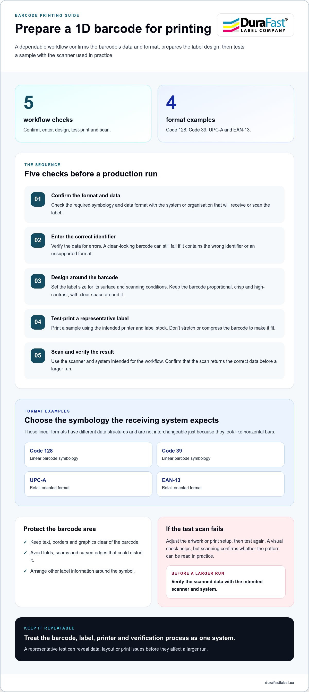This screenshot has height=692, width=309.
Task: Select the EAN-13 retail format card
Action: pos(220,484)
